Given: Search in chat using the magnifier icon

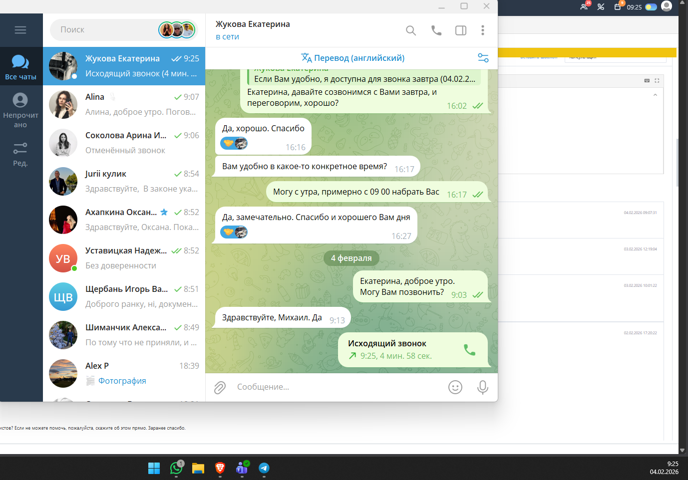Looking at the screenshot, I should point(411,30).
